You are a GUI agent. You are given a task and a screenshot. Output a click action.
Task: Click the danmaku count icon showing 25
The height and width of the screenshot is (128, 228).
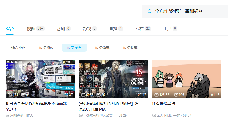[x=98, y=95]
